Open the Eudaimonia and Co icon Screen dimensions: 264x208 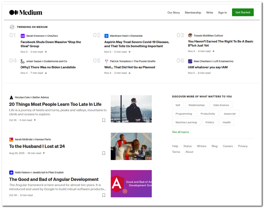(23, 61)
